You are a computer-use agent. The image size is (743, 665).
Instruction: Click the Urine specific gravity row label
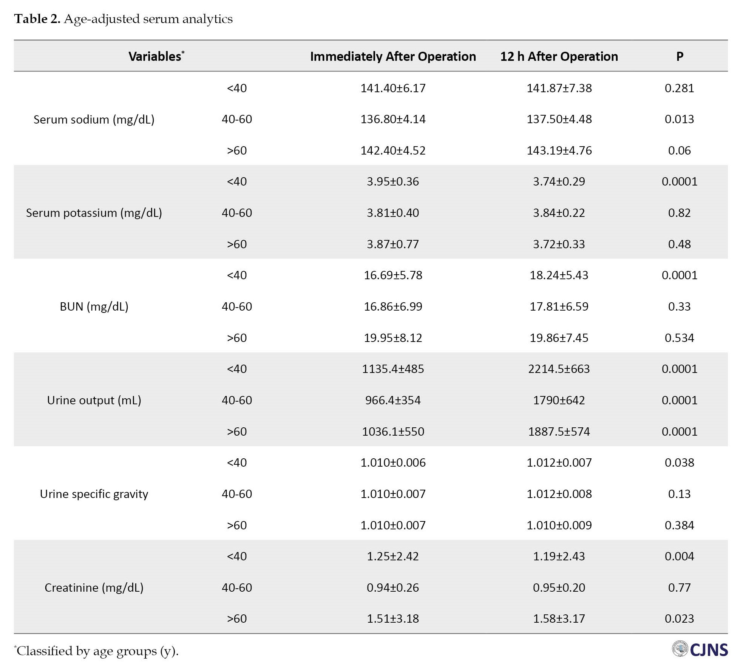94,494
